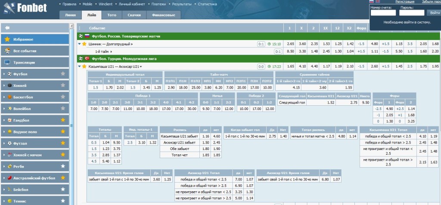
Task: Unfavorite Водное поло with its star
Action: coord(63,132)
